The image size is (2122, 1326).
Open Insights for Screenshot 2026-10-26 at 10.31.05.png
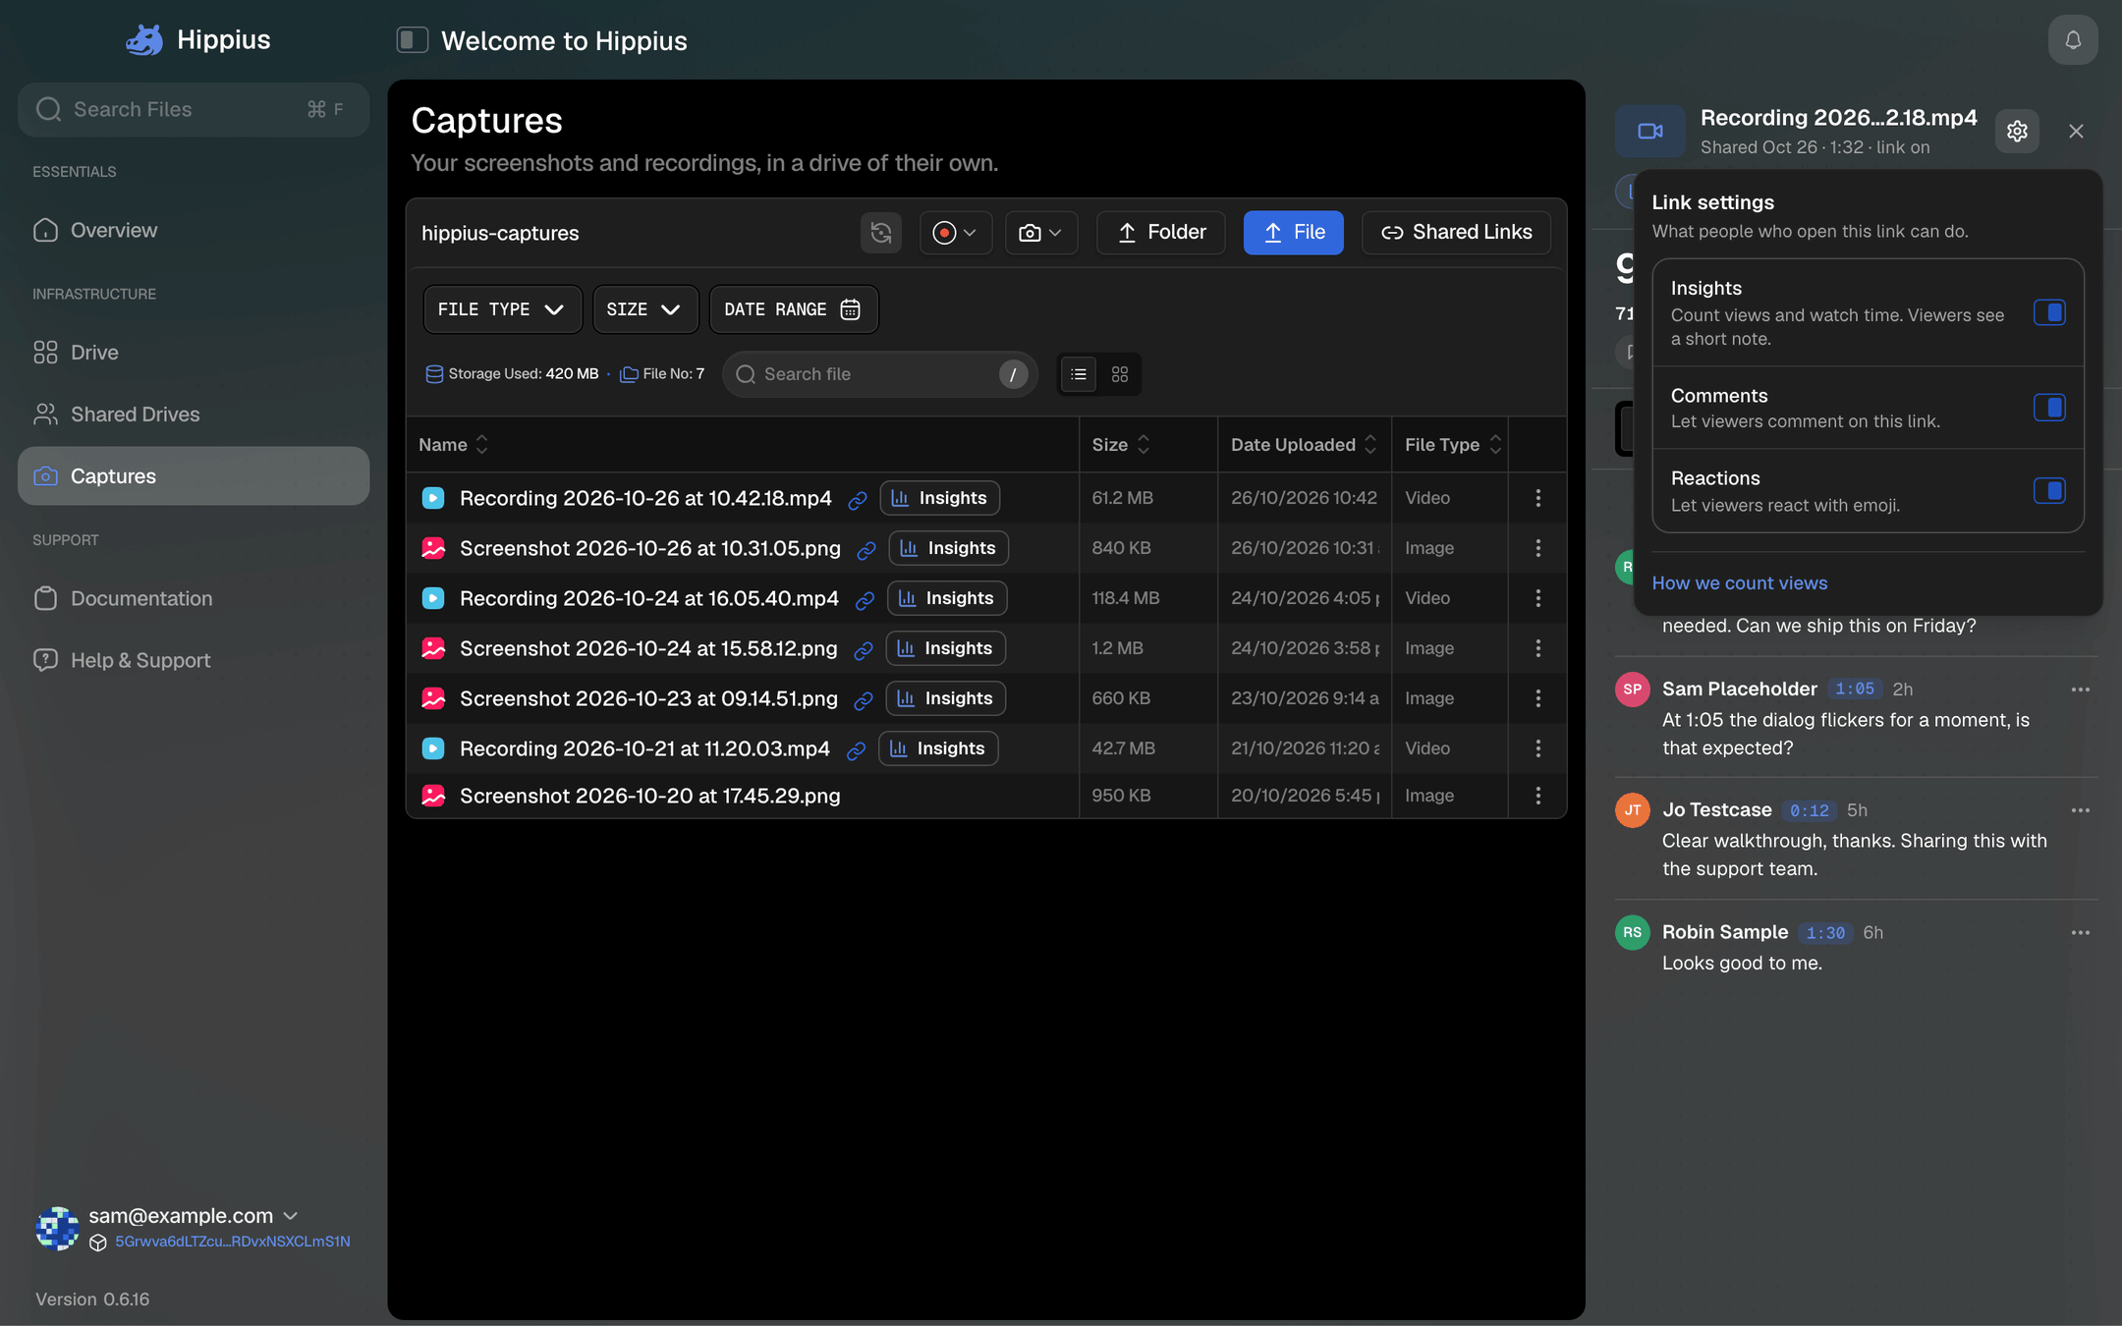(948, 548)
